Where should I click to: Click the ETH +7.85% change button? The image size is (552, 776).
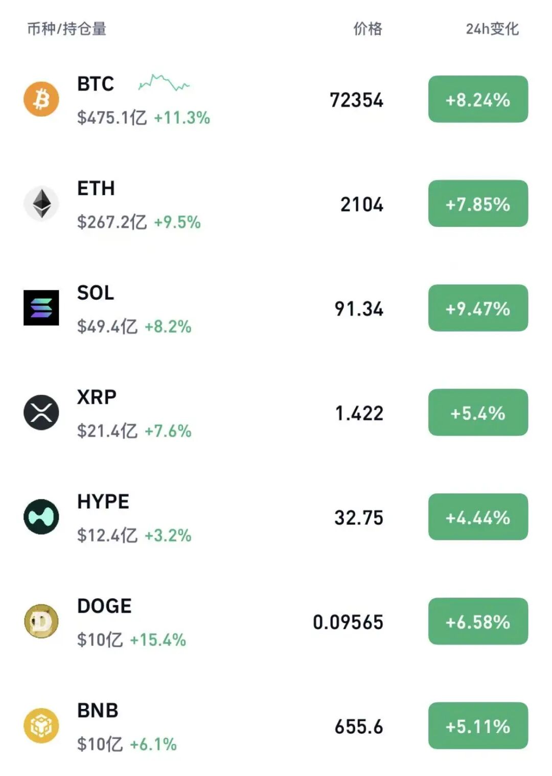coord(478,203)
